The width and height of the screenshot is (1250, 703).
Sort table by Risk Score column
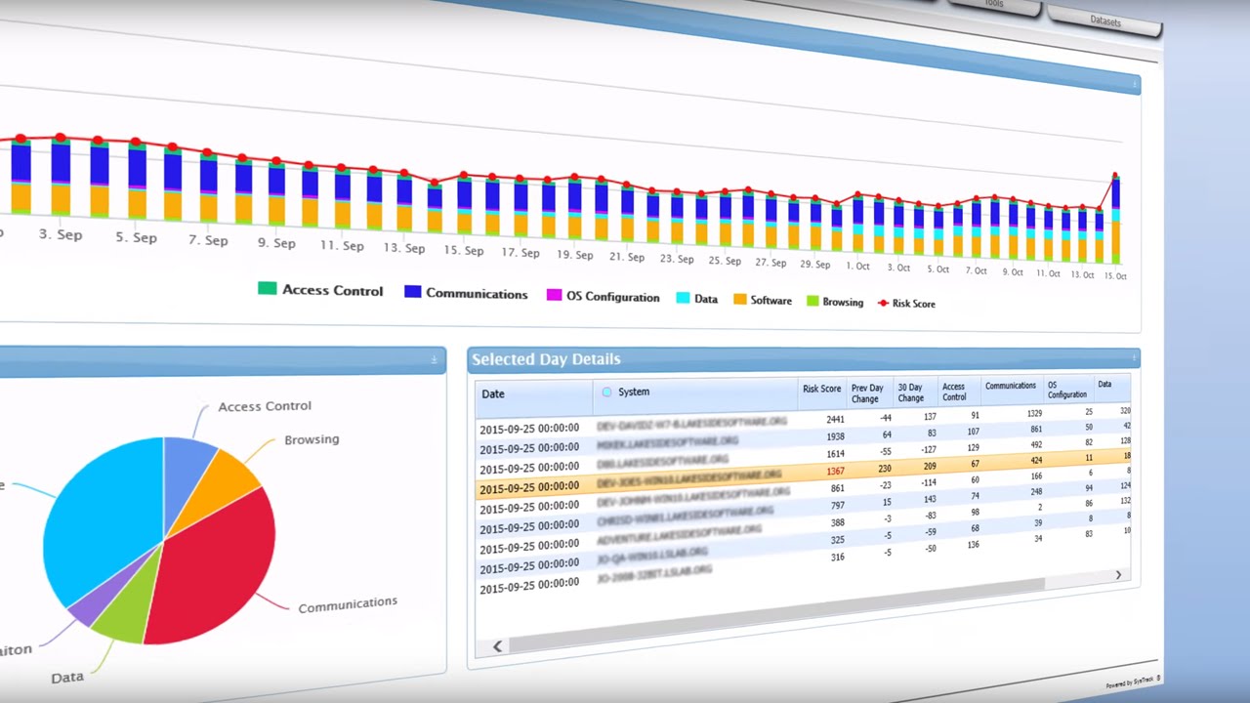tap(821, 389)
